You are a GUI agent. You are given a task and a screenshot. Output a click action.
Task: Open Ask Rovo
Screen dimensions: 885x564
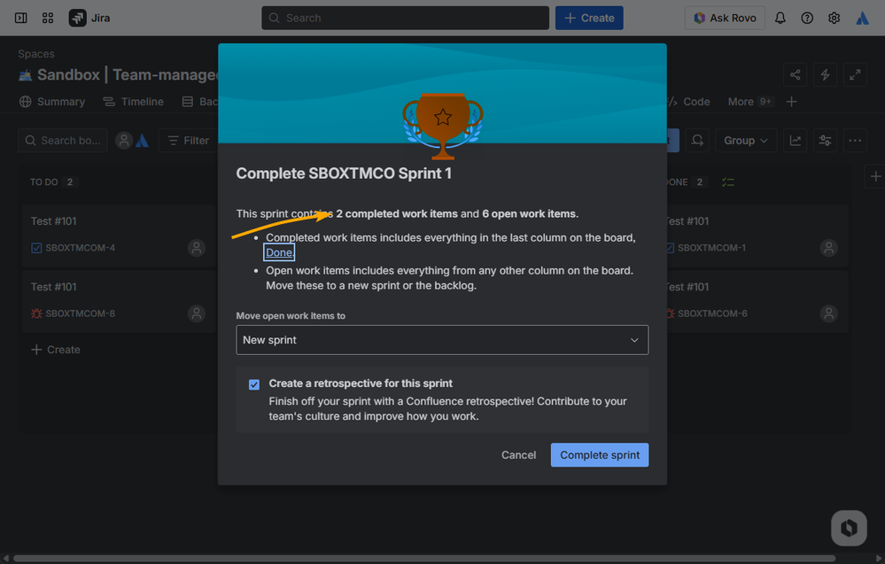point(725,18)
